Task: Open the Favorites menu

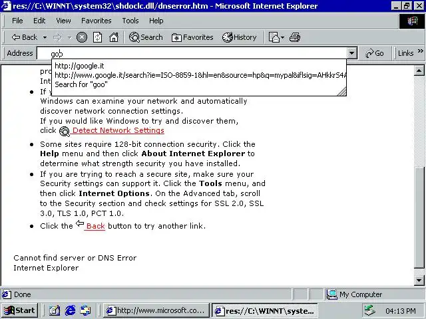Action: point(96,21)
